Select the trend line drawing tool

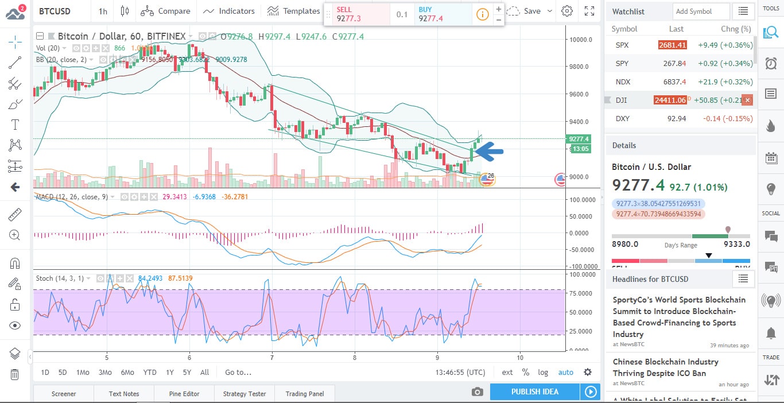click(x=15, y=63)
